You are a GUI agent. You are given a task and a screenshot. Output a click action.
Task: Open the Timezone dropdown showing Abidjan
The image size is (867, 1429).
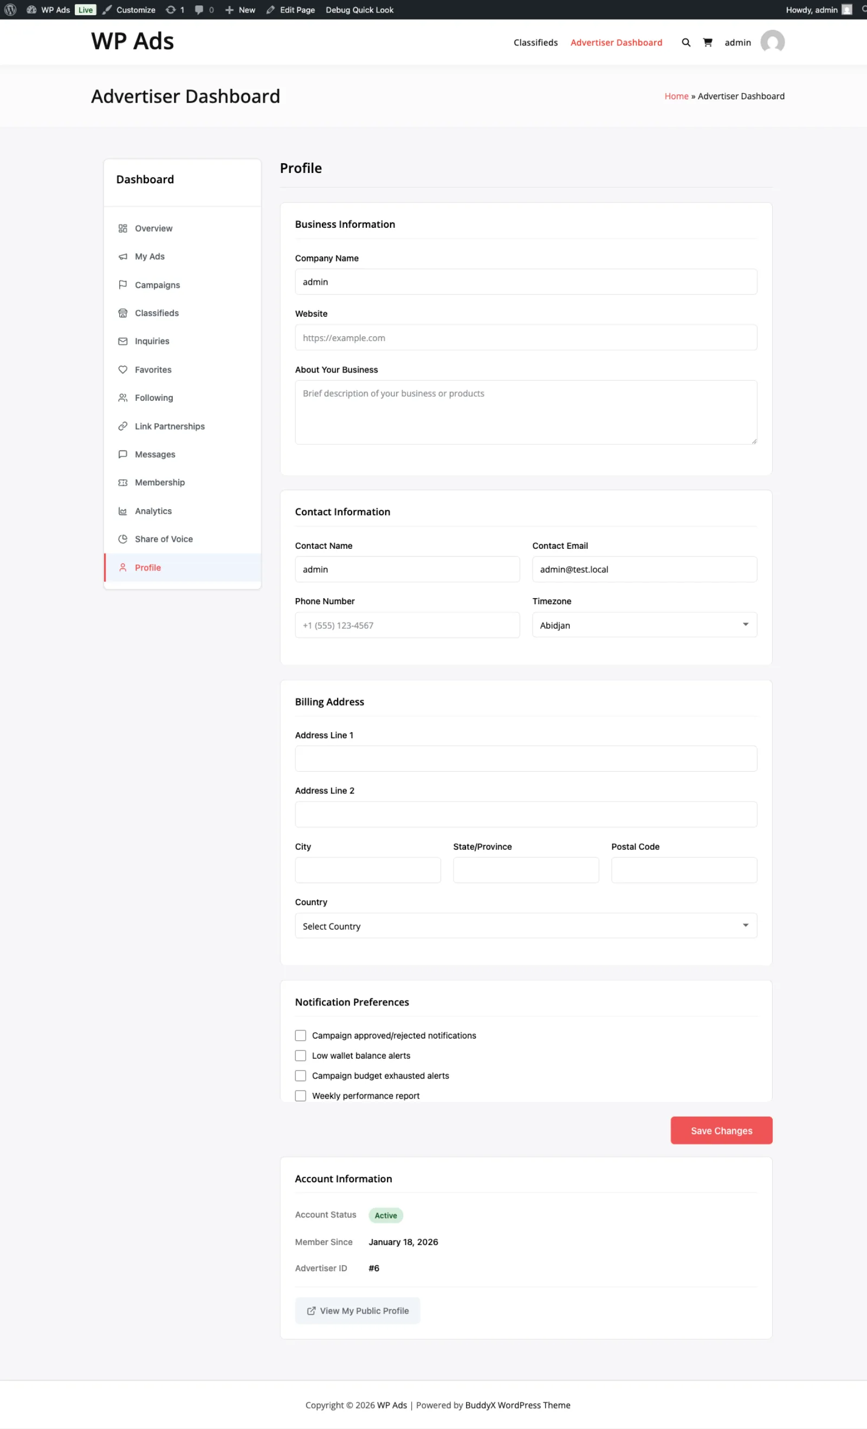pyautogui.click(x=644, y=625)
